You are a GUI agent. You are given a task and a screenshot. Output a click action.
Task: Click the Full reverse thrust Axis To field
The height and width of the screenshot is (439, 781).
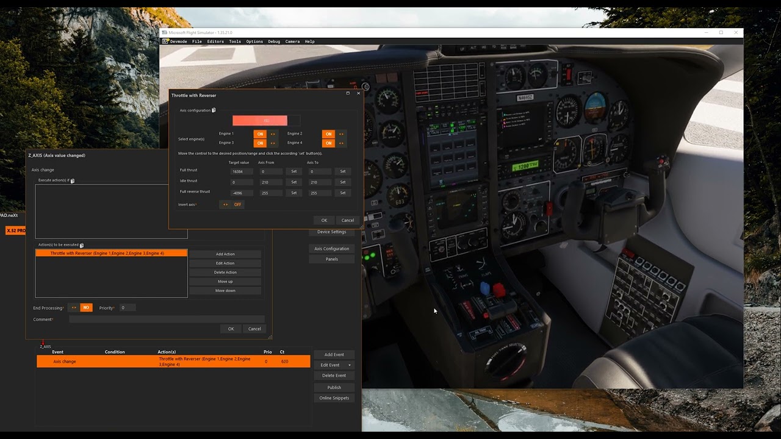(320, 193)
